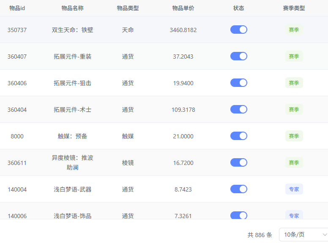Image resolution: width=328 pixels, height=243 pixels.
Task: Click the 物品单价 column header
Action: pyautogui.click(x=183, y=8)
